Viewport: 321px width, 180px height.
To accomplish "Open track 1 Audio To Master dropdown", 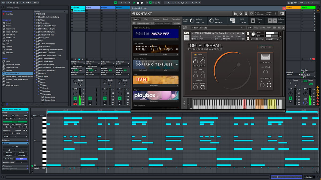I will (x=78, y=75).
